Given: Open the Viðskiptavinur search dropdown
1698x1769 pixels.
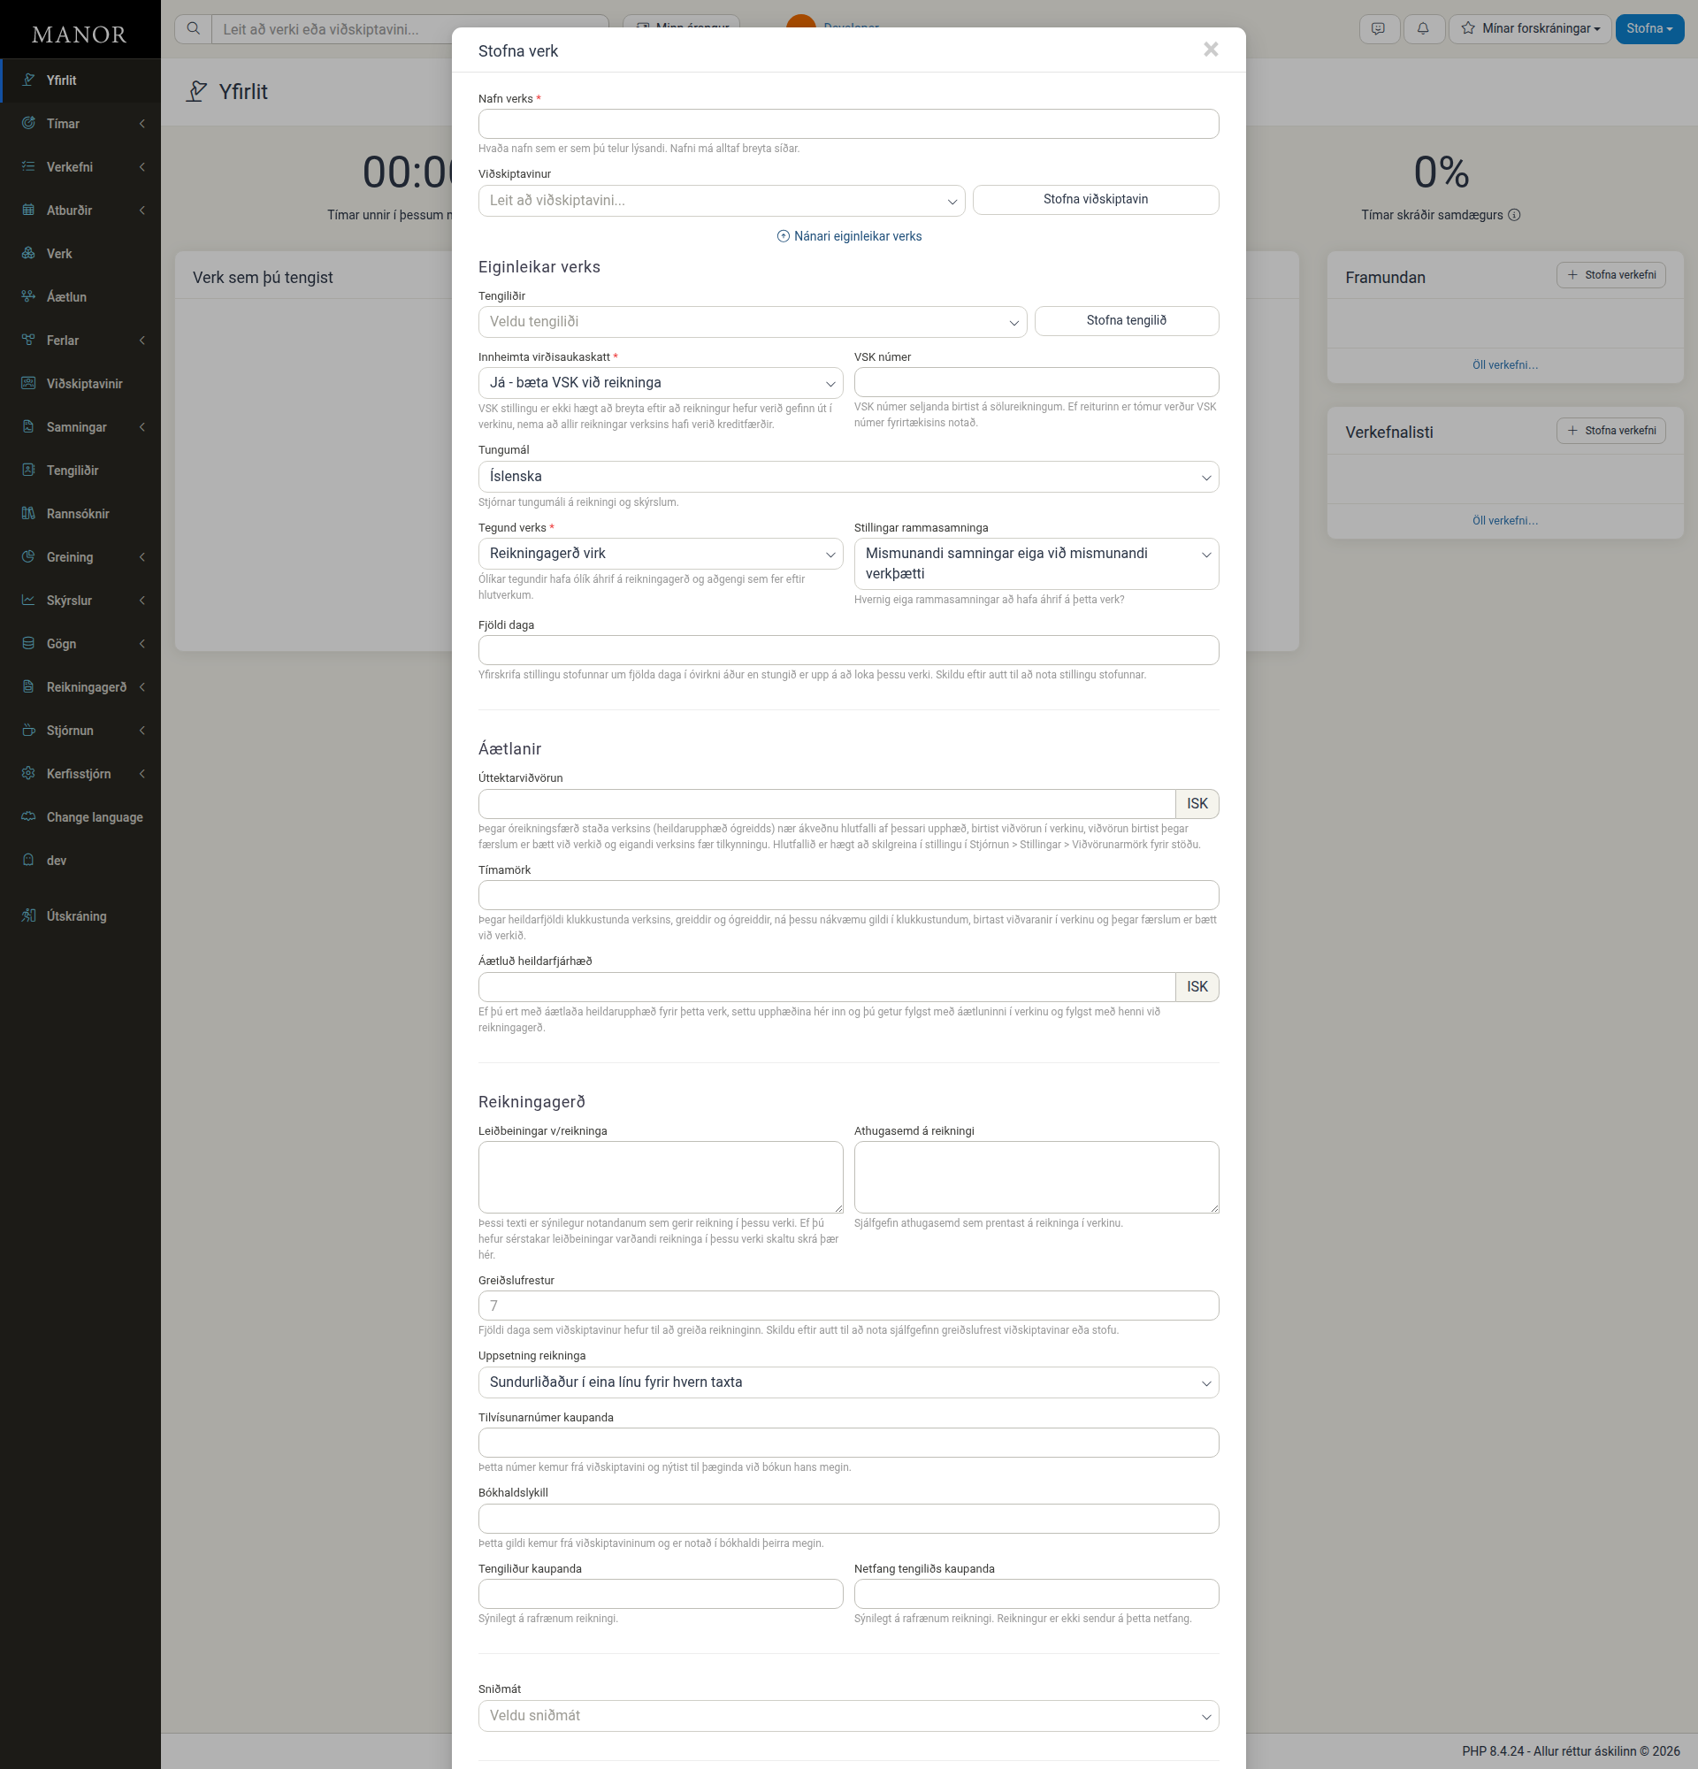Looking at the screenshot, I should tap(721, 201).
